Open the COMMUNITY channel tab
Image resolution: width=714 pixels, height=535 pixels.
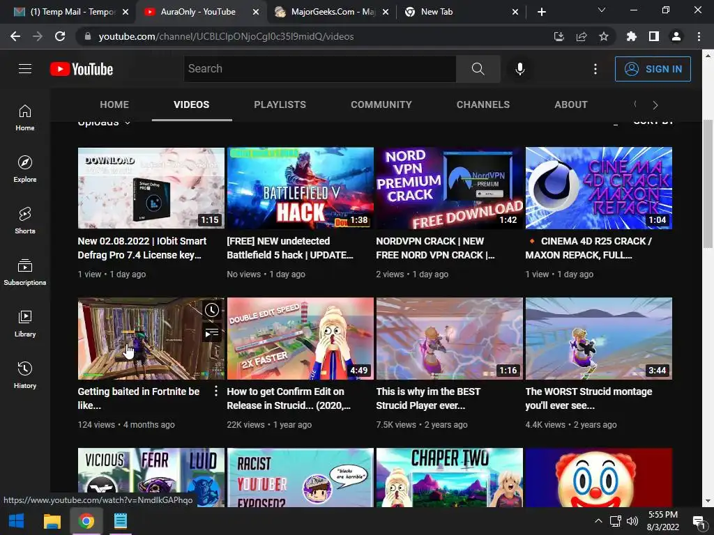tap(381, 104)
